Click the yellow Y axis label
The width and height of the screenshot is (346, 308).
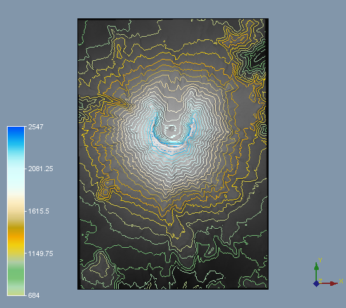(x=320, y=260)
